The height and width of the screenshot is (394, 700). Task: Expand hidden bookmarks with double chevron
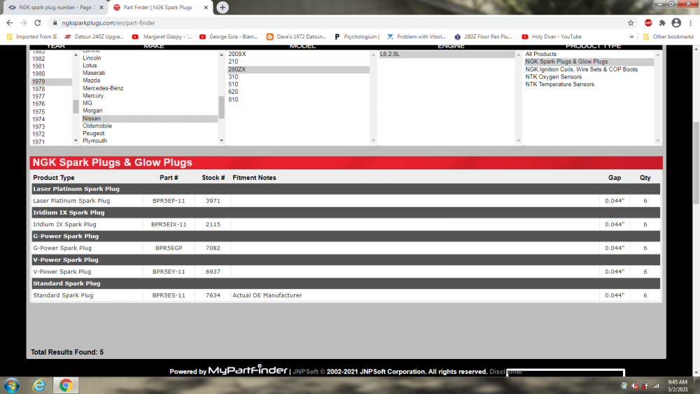tap(631, 36)
